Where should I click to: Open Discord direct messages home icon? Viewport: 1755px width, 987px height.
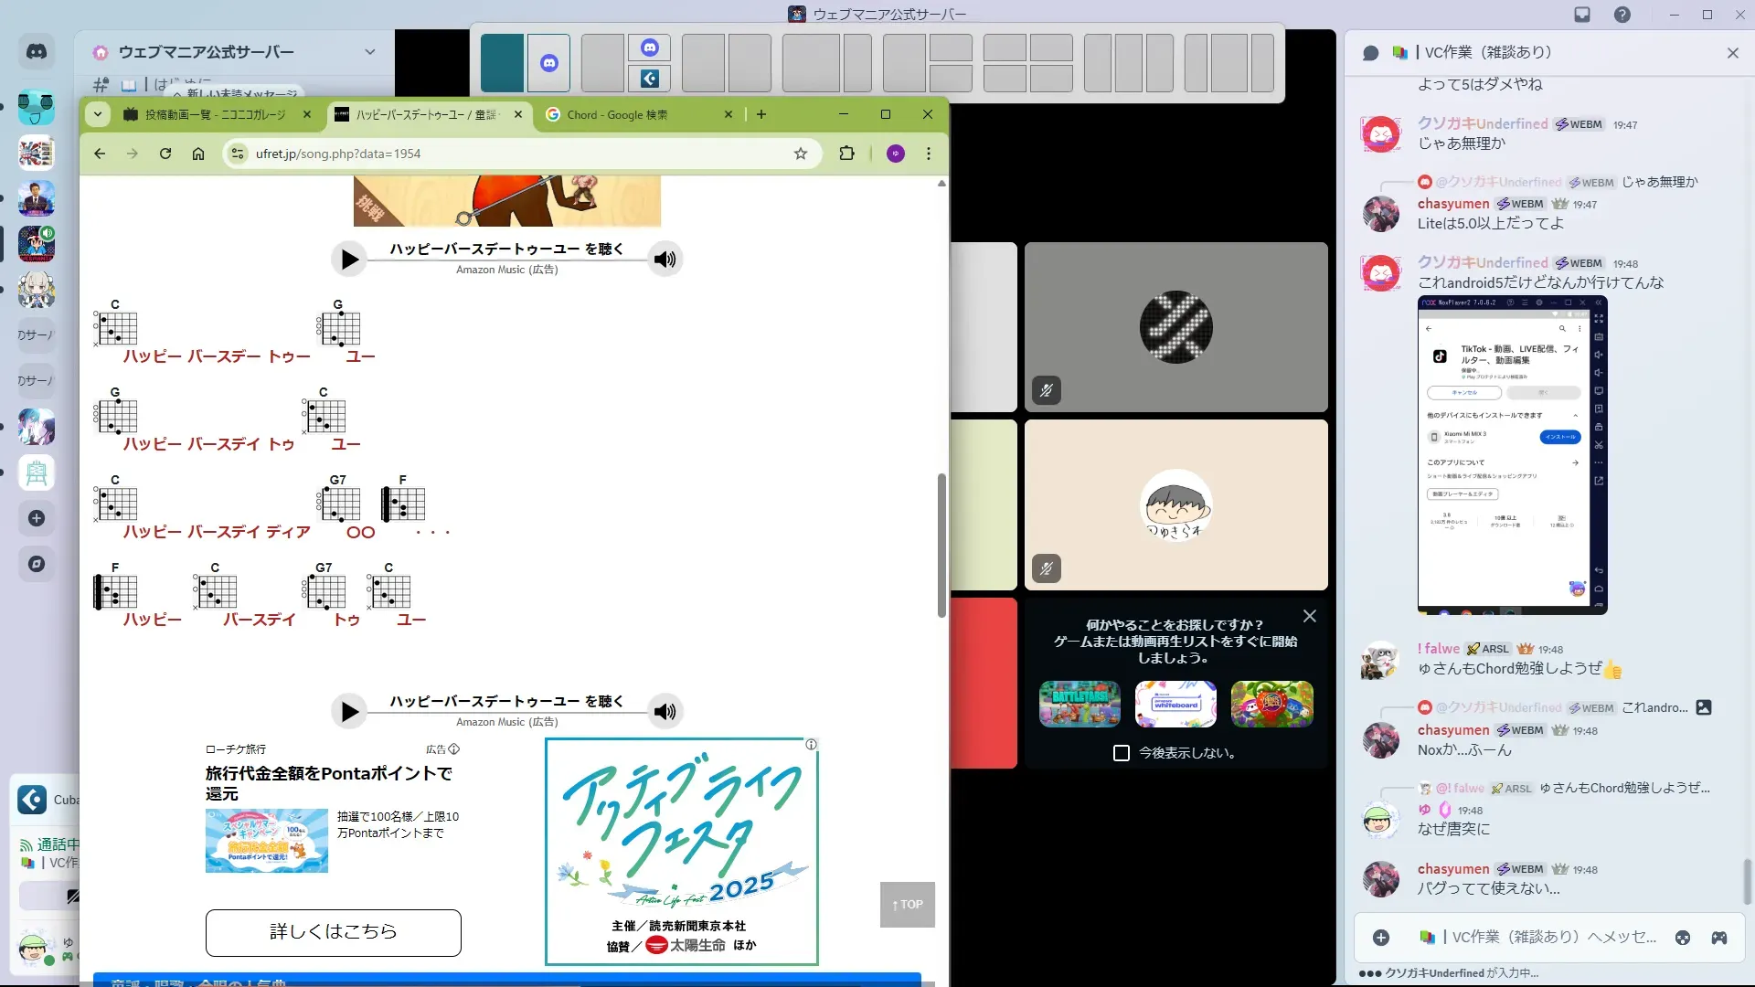pos(37,52)
